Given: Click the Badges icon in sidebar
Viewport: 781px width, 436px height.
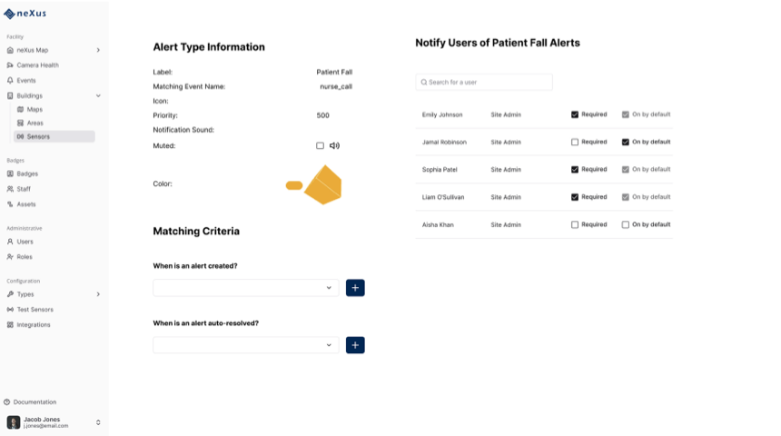Looking at the screenshot, I should [10, 173].
